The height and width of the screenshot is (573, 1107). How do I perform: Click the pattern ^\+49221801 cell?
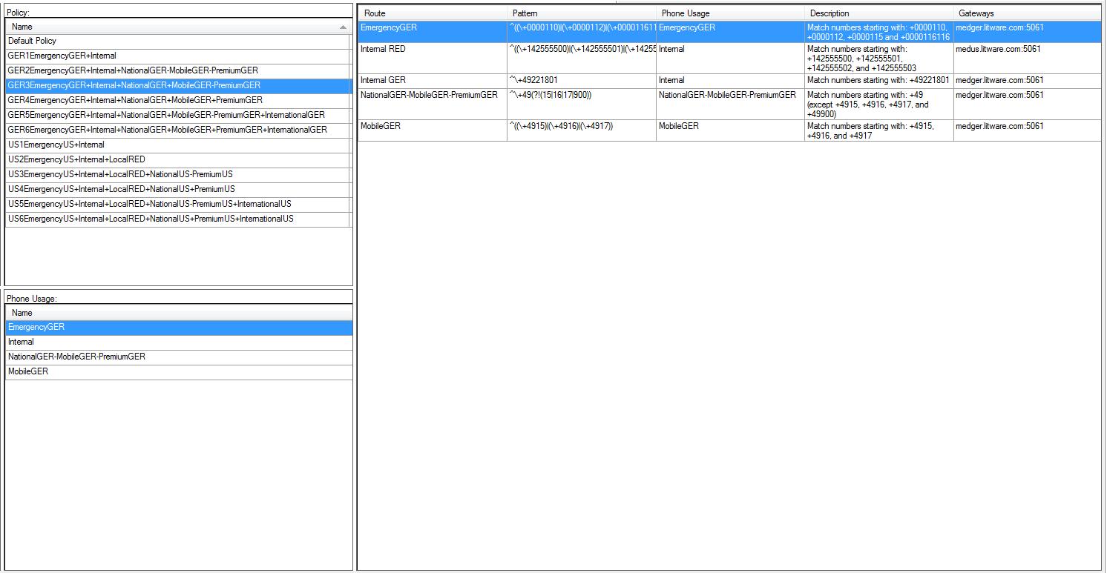click(x=582, y=81)
